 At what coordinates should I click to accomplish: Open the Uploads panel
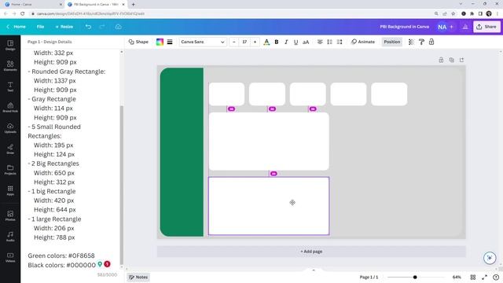10,128
